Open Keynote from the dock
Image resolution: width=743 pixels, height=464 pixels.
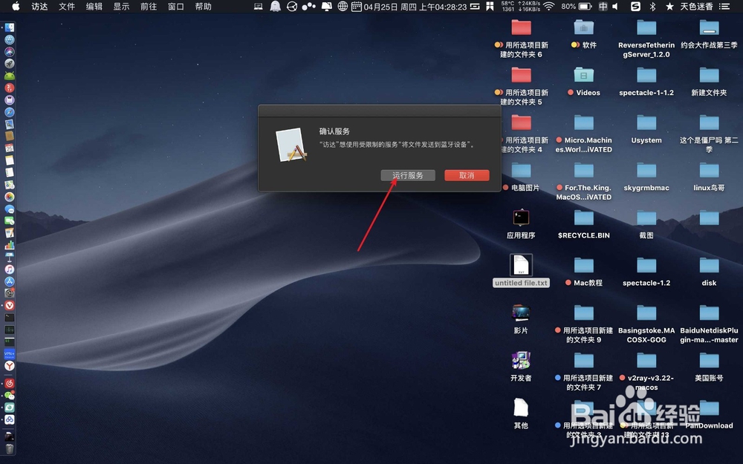pyautogui.click(x=10, y=257)
